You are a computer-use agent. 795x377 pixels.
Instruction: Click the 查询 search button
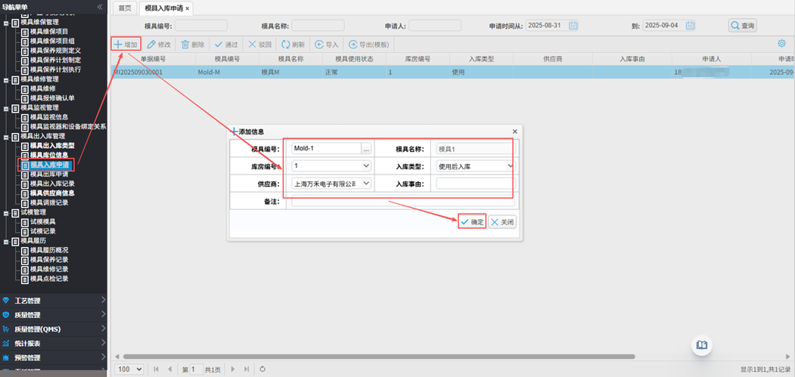(743, 26)
